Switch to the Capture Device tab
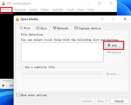 pyautogui.click(x=87, y=28)
